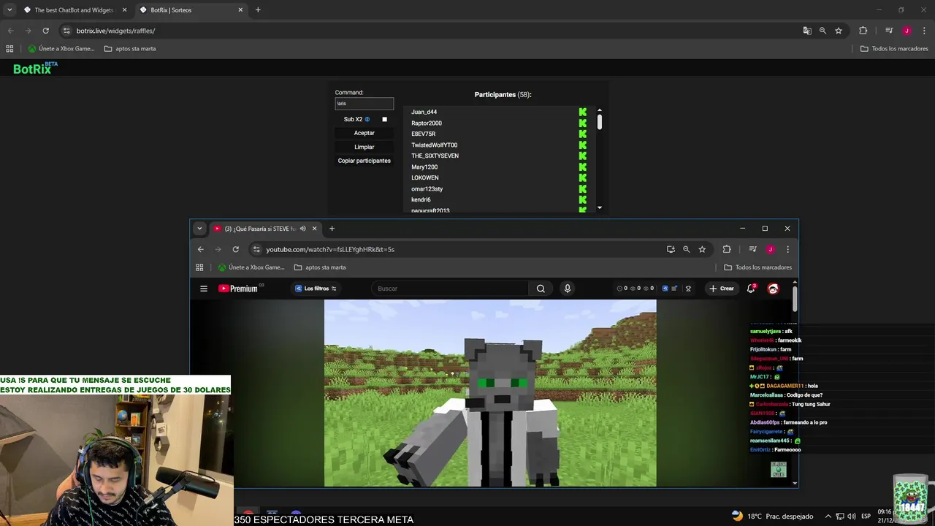Toggle Sub X2 checkbox

(384, 119)
